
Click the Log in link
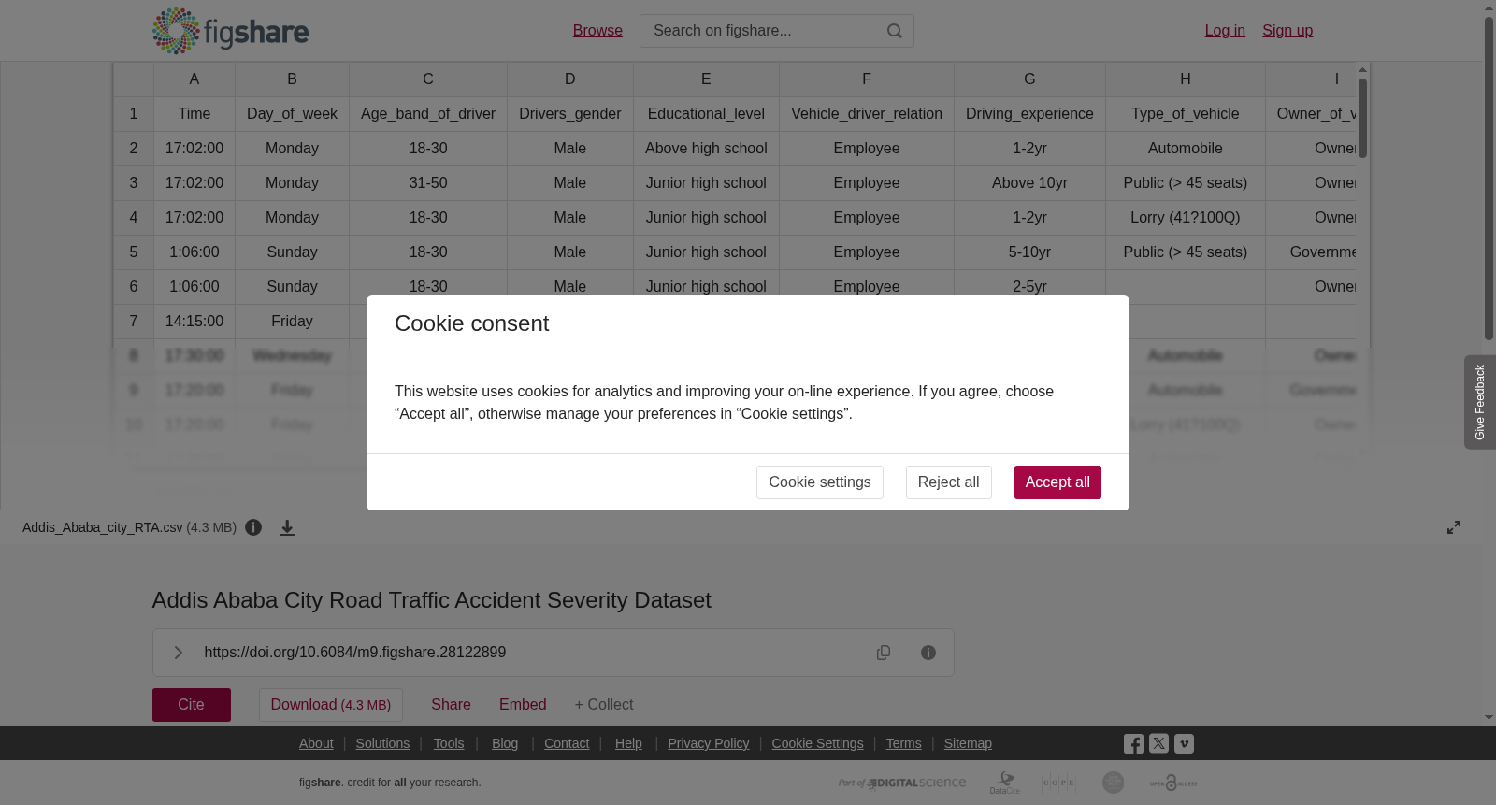click(x=1225, y=31)
